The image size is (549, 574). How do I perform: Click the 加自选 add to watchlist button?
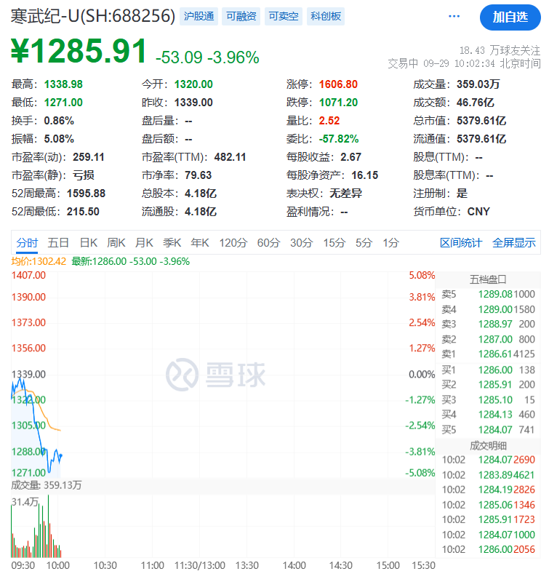[510, 17]
